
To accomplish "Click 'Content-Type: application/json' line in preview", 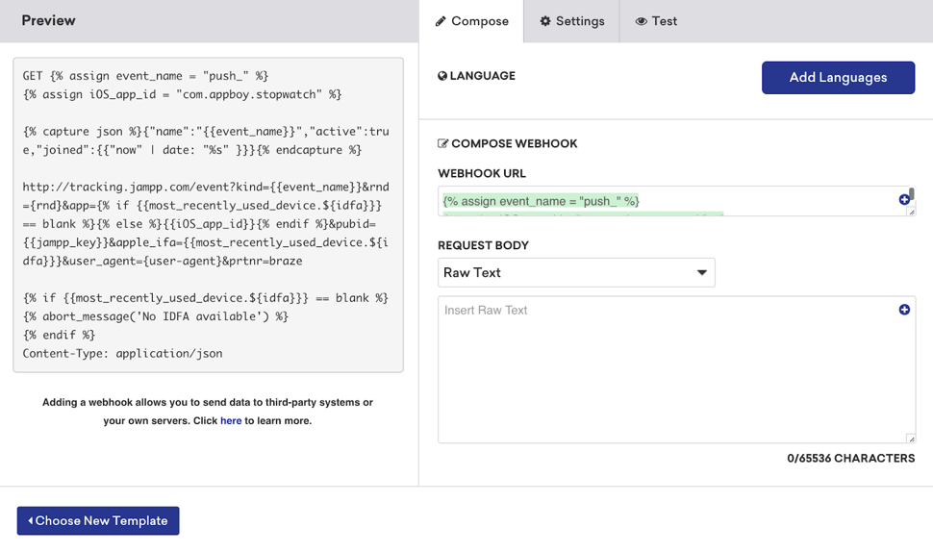I will [x=122, y=353].
